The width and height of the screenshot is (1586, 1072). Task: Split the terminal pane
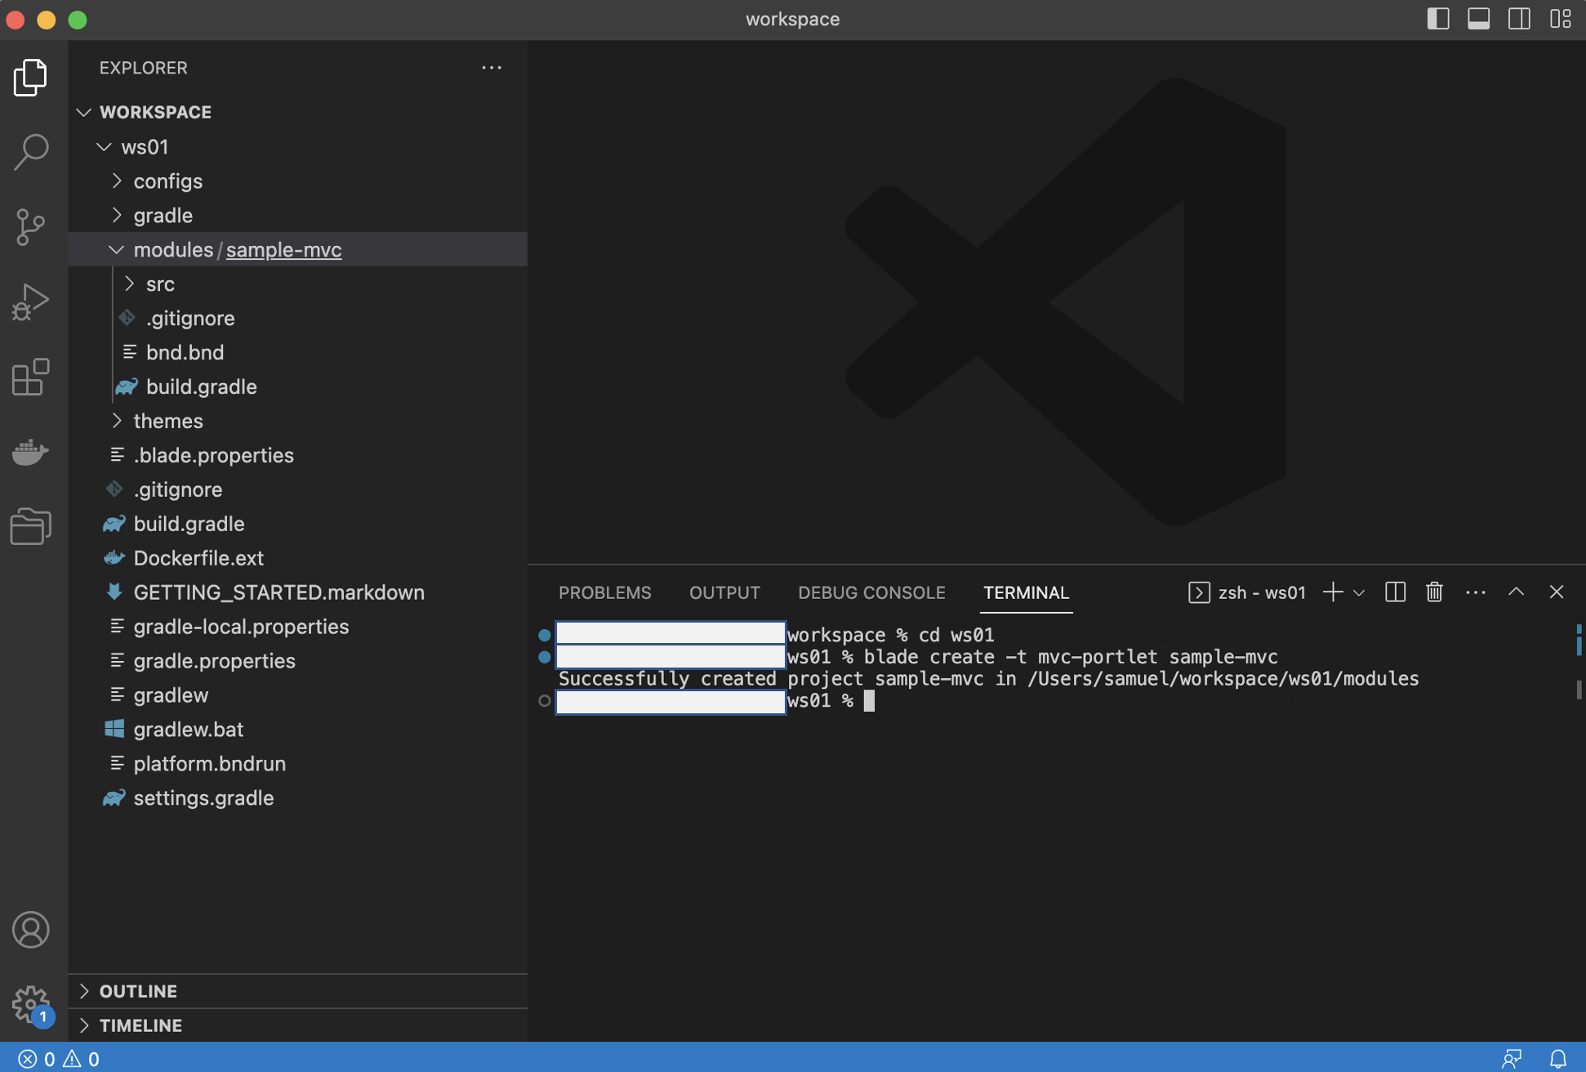click(x=1396, y=592)
